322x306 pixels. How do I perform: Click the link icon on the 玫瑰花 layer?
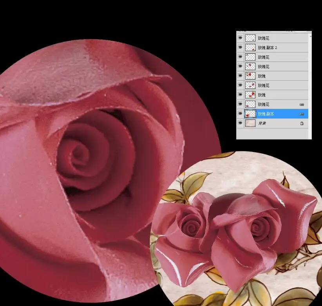pyautogui.click(x=302, y=105)
